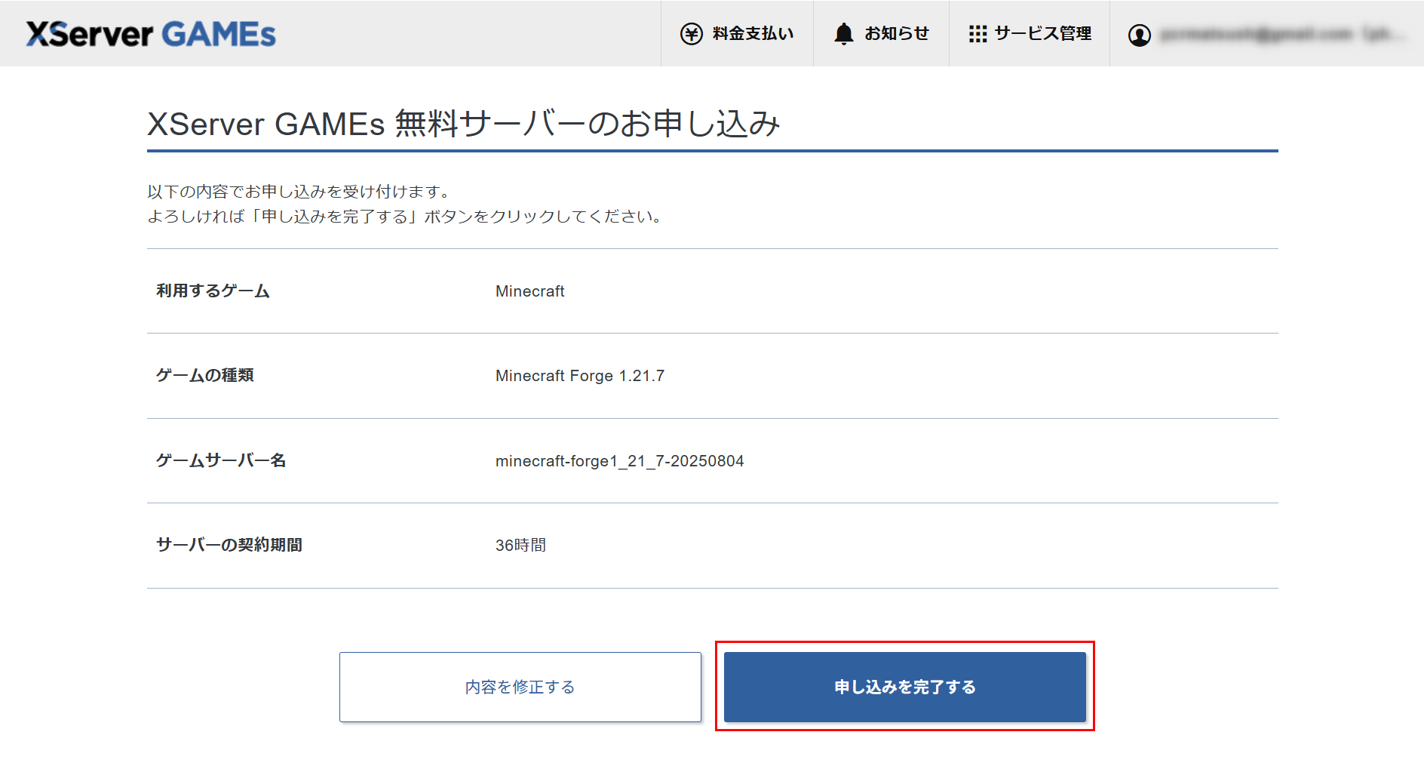Click the 利用するゲーム row label
The height and width of the screenshot is (772, 1424).
coord(213,291)
